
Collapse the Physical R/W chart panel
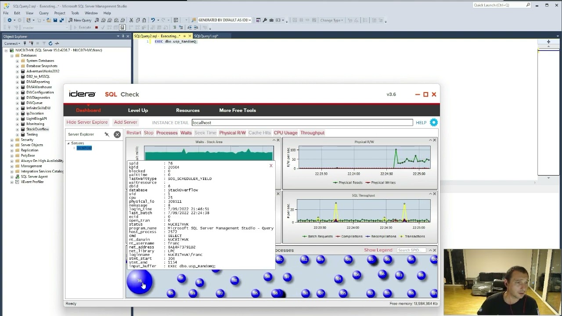click(430, 140)
